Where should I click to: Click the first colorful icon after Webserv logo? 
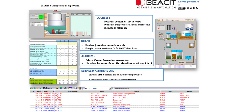coord(57,88)
